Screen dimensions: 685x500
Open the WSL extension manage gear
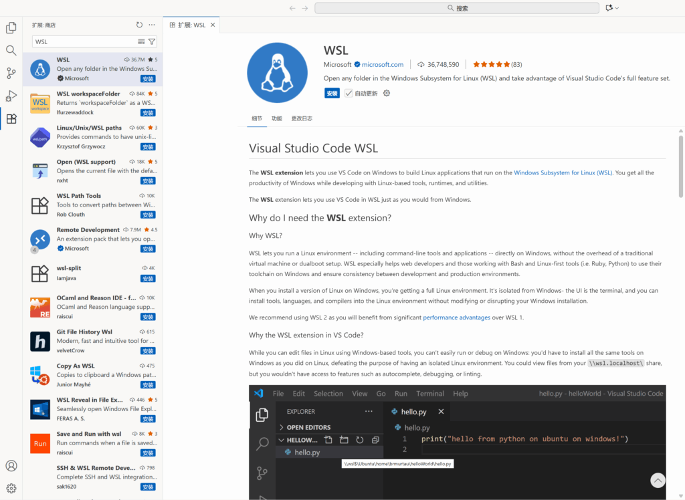386,94
